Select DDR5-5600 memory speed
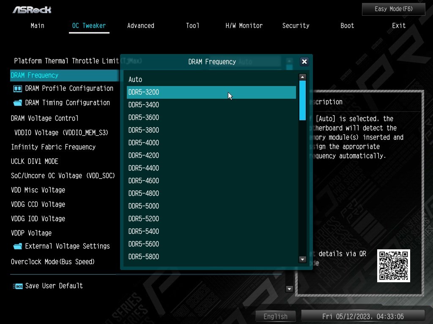The width and height of the screenshot is (433, 324). (144, 244)
